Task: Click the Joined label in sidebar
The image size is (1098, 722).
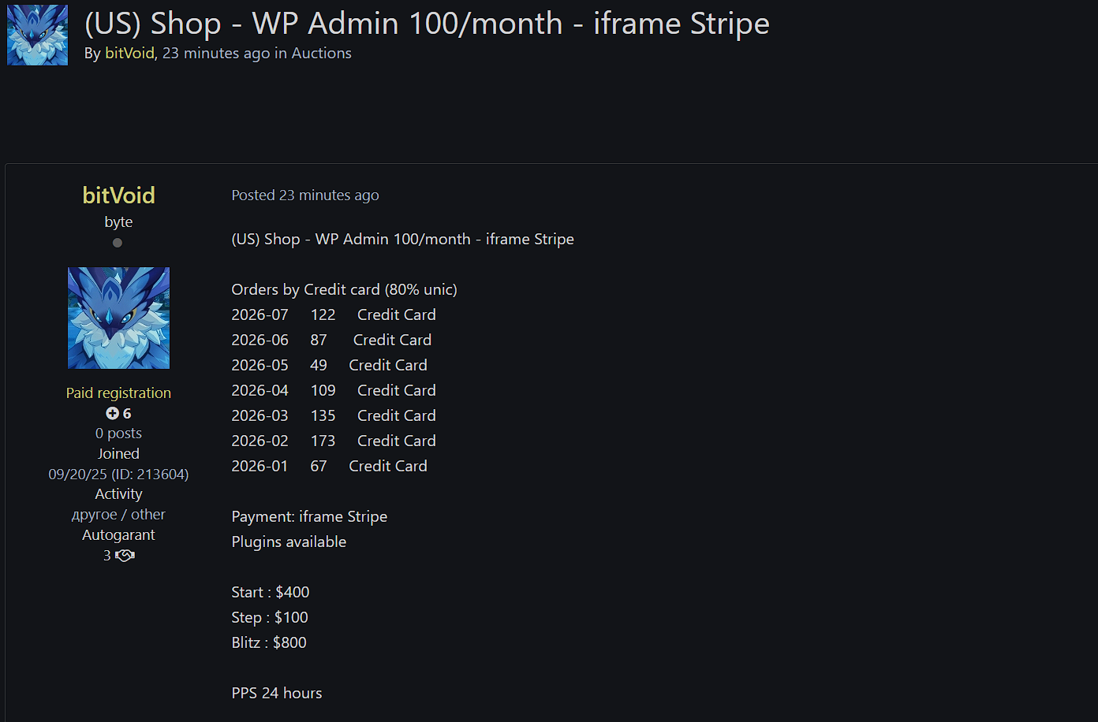Action: click(x=118, y=454)
